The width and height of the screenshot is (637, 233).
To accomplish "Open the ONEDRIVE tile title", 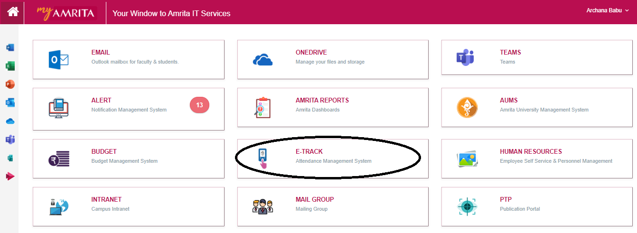I will [311, 52].
